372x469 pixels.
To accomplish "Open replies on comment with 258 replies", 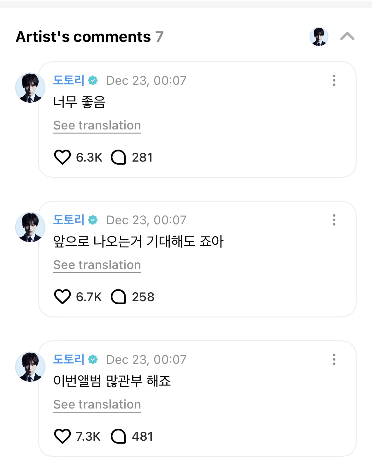I will [119, 297].
